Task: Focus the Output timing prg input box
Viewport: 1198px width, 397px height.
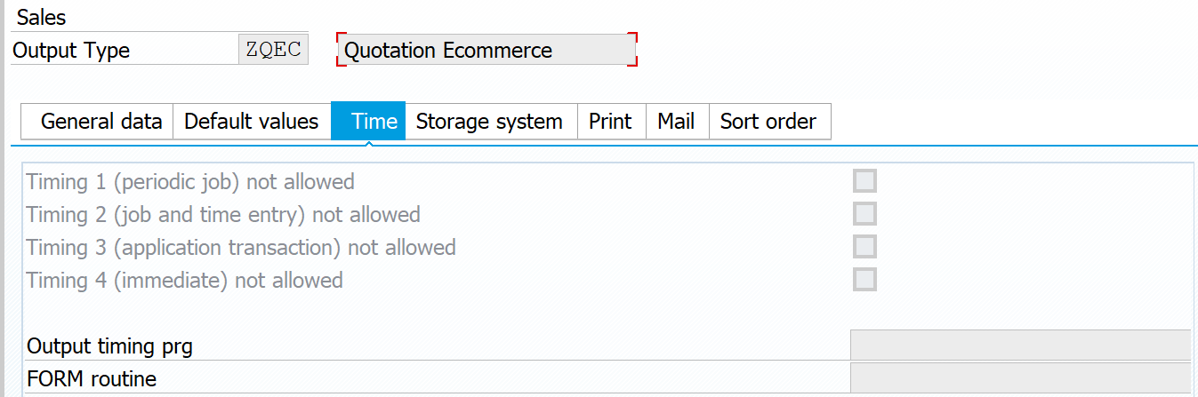Action: coord(1020,345)
